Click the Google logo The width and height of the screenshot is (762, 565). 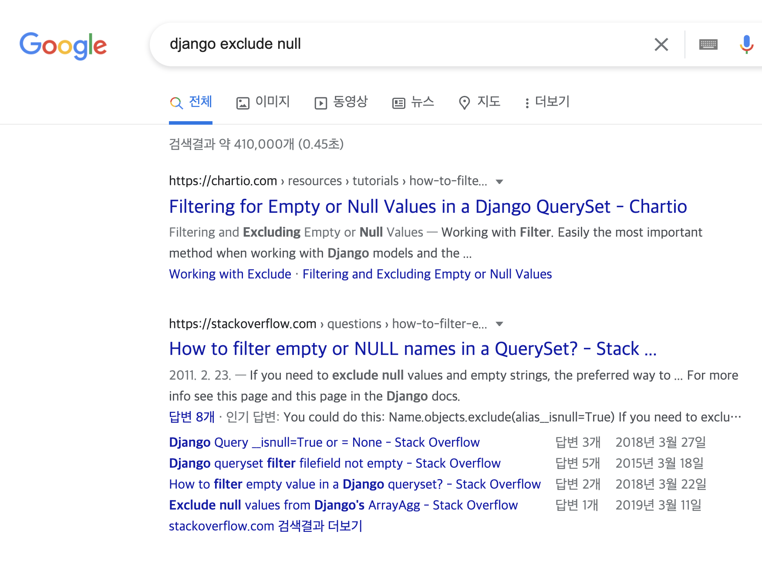pyautogui.click(x=63, y=45)
